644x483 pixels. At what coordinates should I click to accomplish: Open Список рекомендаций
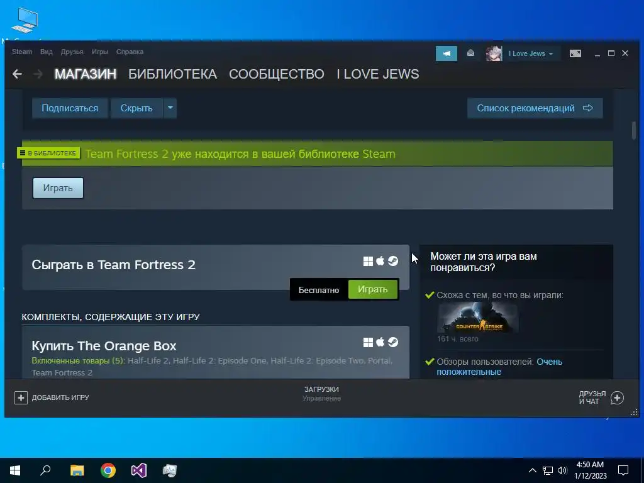[x=535, y=108]
